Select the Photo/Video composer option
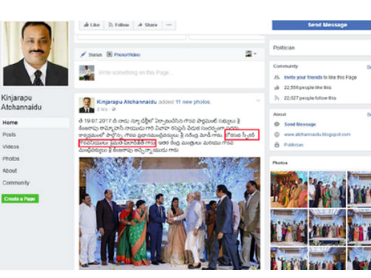371x278 pixels. pyautogui.click(x=124, y=54)
